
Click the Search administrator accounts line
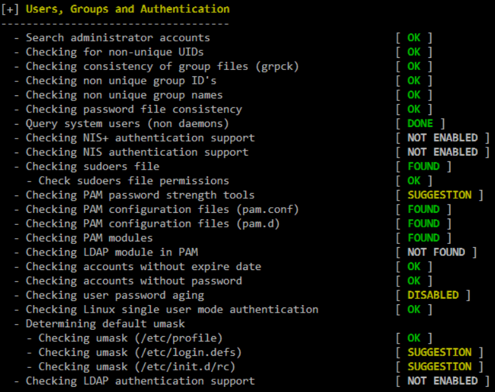118,38
